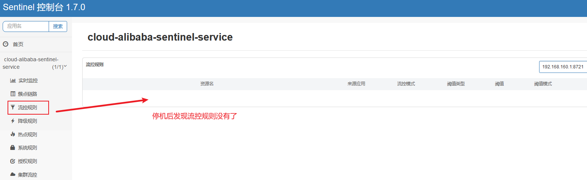Click the 授权规则 checkmark icon

[13, 161]
